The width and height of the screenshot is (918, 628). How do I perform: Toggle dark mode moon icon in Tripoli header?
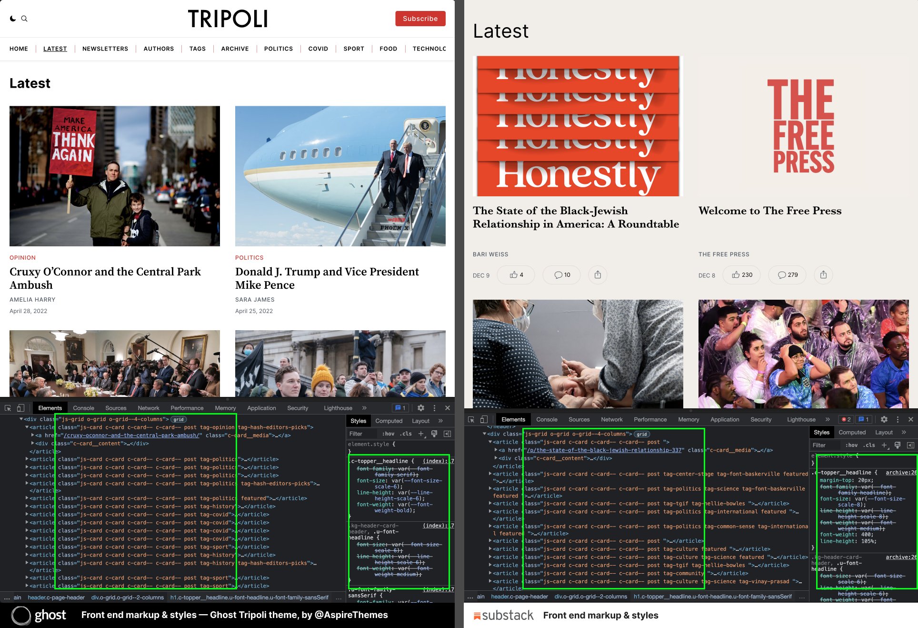pos(13,19)
